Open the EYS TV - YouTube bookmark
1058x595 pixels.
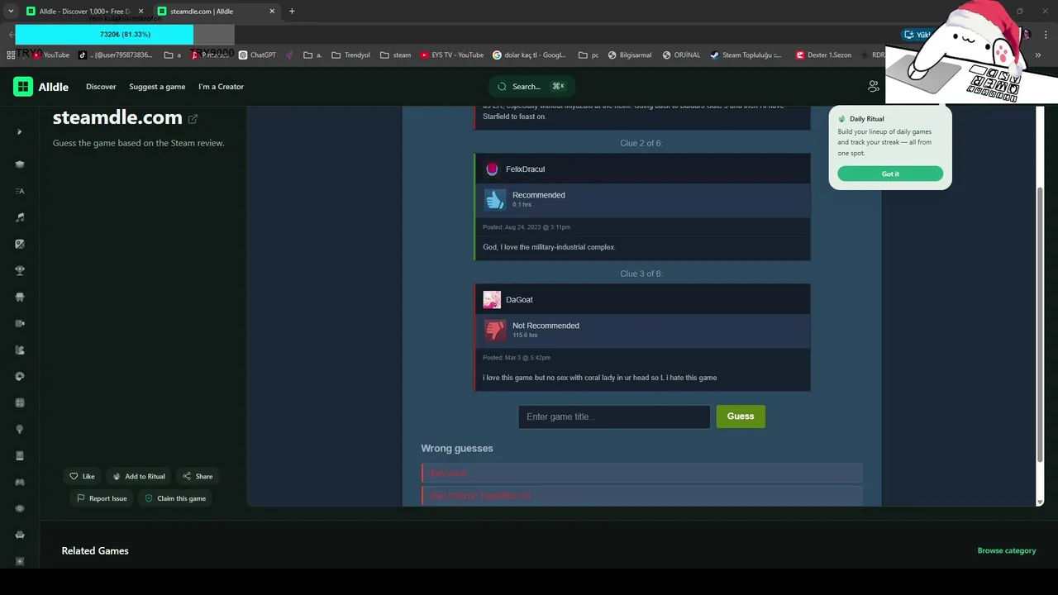[x=452, y=55]
